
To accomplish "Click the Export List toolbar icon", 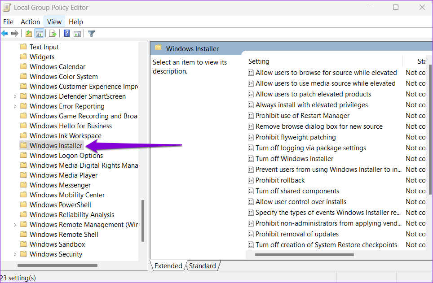I will [x=53, y=34].
